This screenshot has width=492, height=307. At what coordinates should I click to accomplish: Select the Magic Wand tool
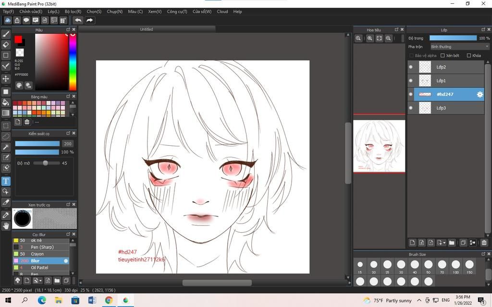tap(6, 147)
